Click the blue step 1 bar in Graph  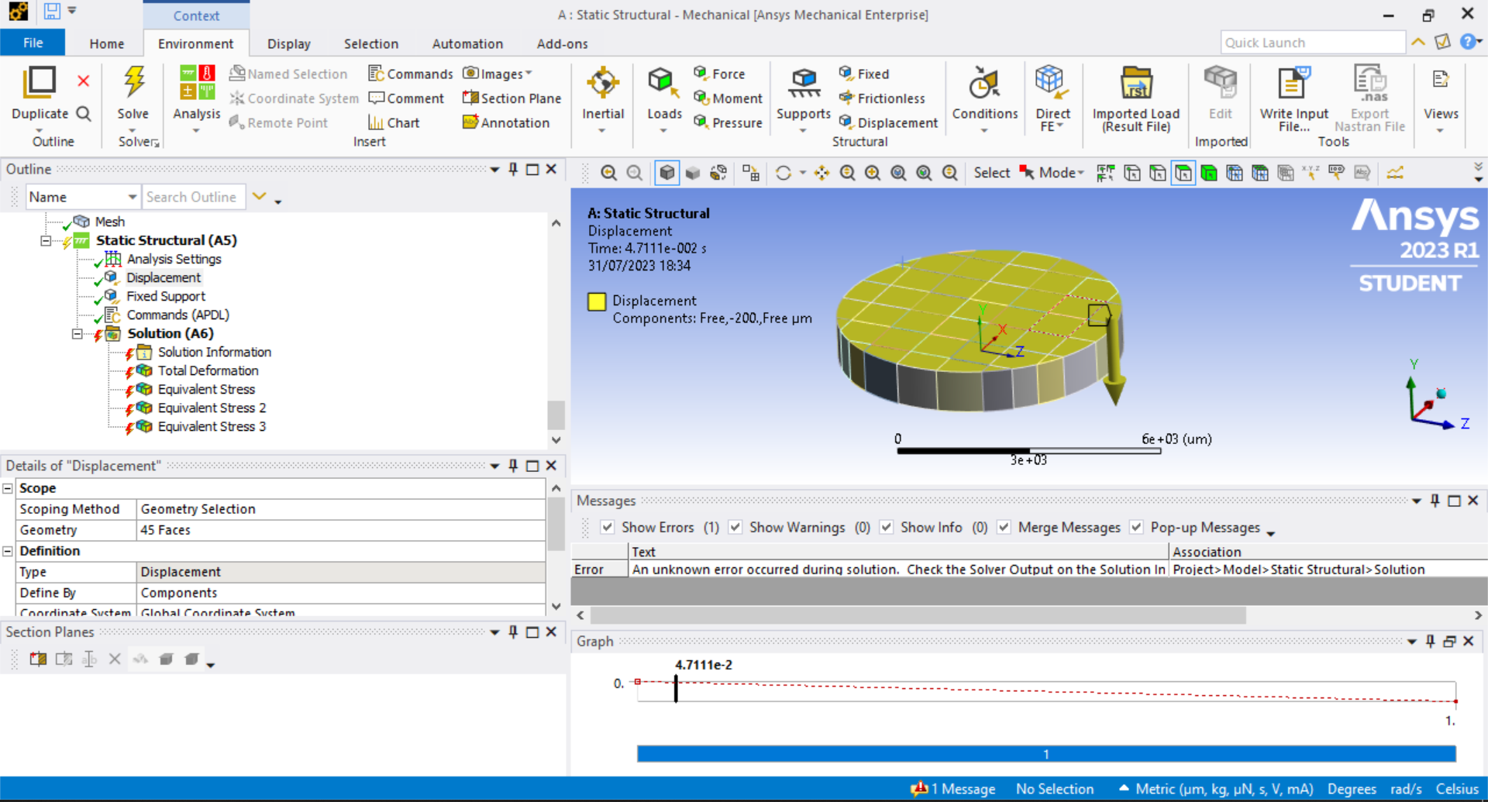[1046, 754]
